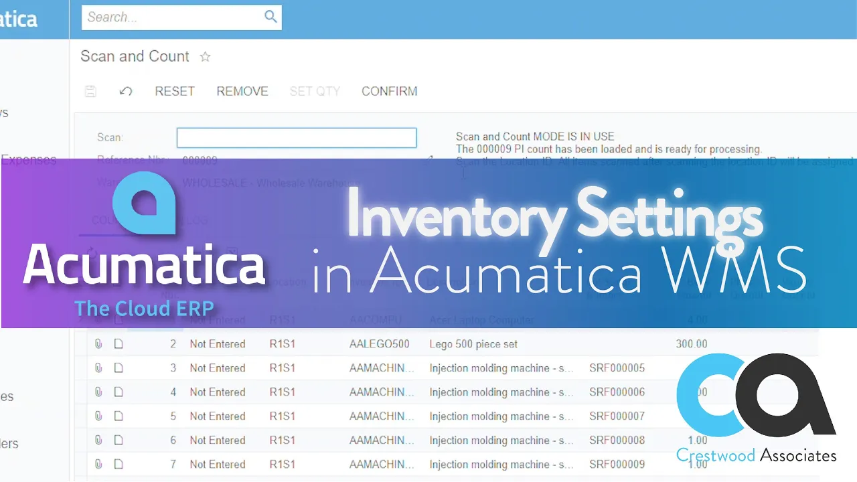The image size is (857, 482).
Task: Click the undo arrow icon in toolbar
Action: (x=125, y=91)
